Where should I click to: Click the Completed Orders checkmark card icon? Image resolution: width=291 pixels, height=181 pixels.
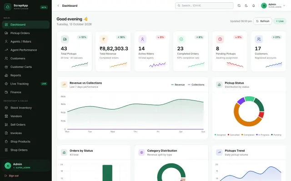coord(181,39)
